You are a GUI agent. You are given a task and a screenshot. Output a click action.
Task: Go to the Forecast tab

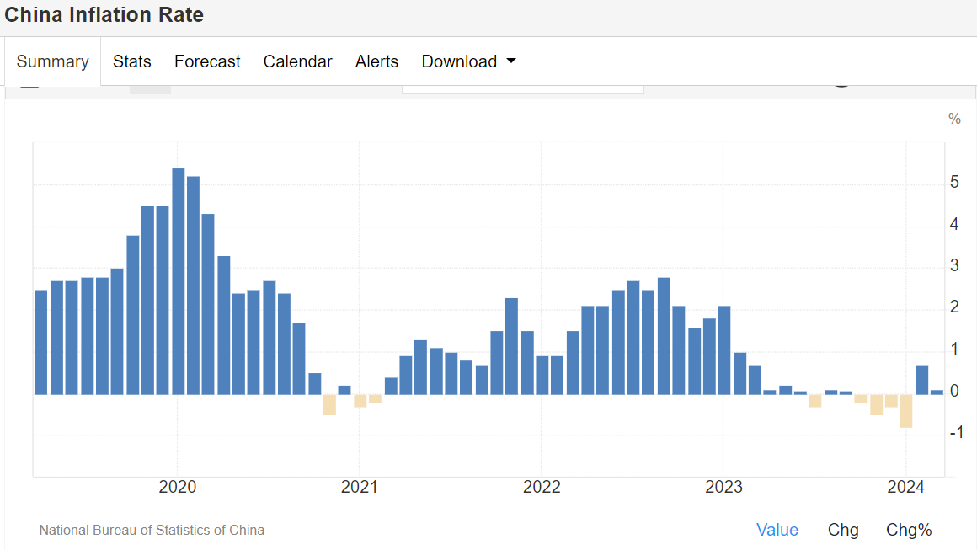pos(207,61)
